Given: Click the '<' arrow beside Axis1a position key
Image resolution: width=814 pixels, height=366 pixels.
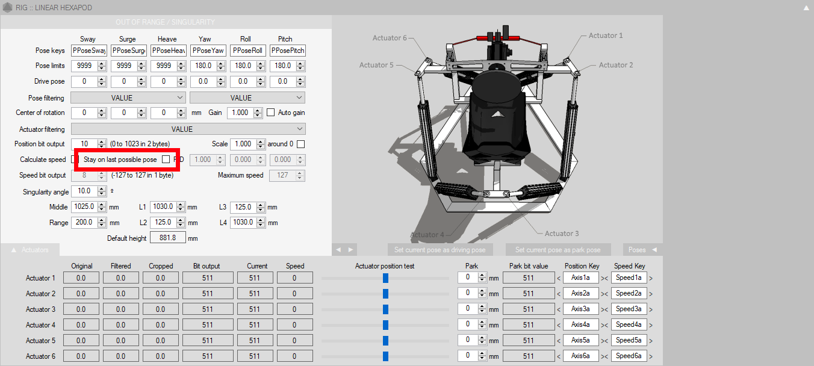Looking at the screenshot, I should point(558,278).
